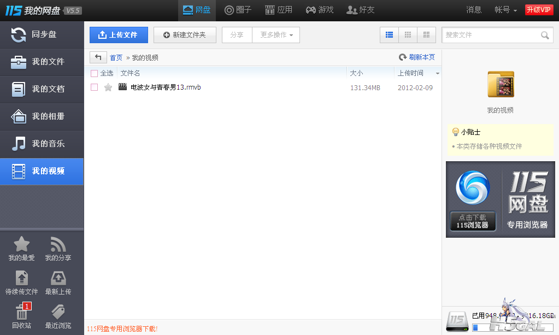Click the search magnifier icon

point(545,36)
